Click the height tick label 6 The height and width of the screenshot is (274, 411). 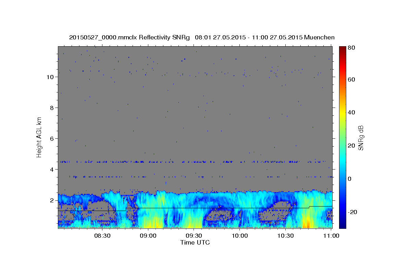(52, 138)
